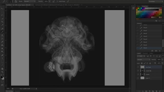
Task: Switch to the Color panel tab
Action: click(138, 6)
